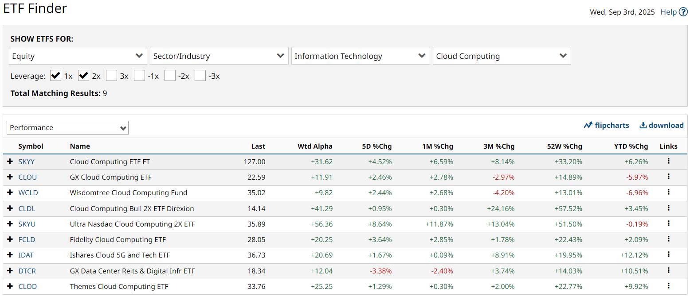Uncheck the 1x leverage checkbox
Viewport: 690px width, 296px height.
55,76
